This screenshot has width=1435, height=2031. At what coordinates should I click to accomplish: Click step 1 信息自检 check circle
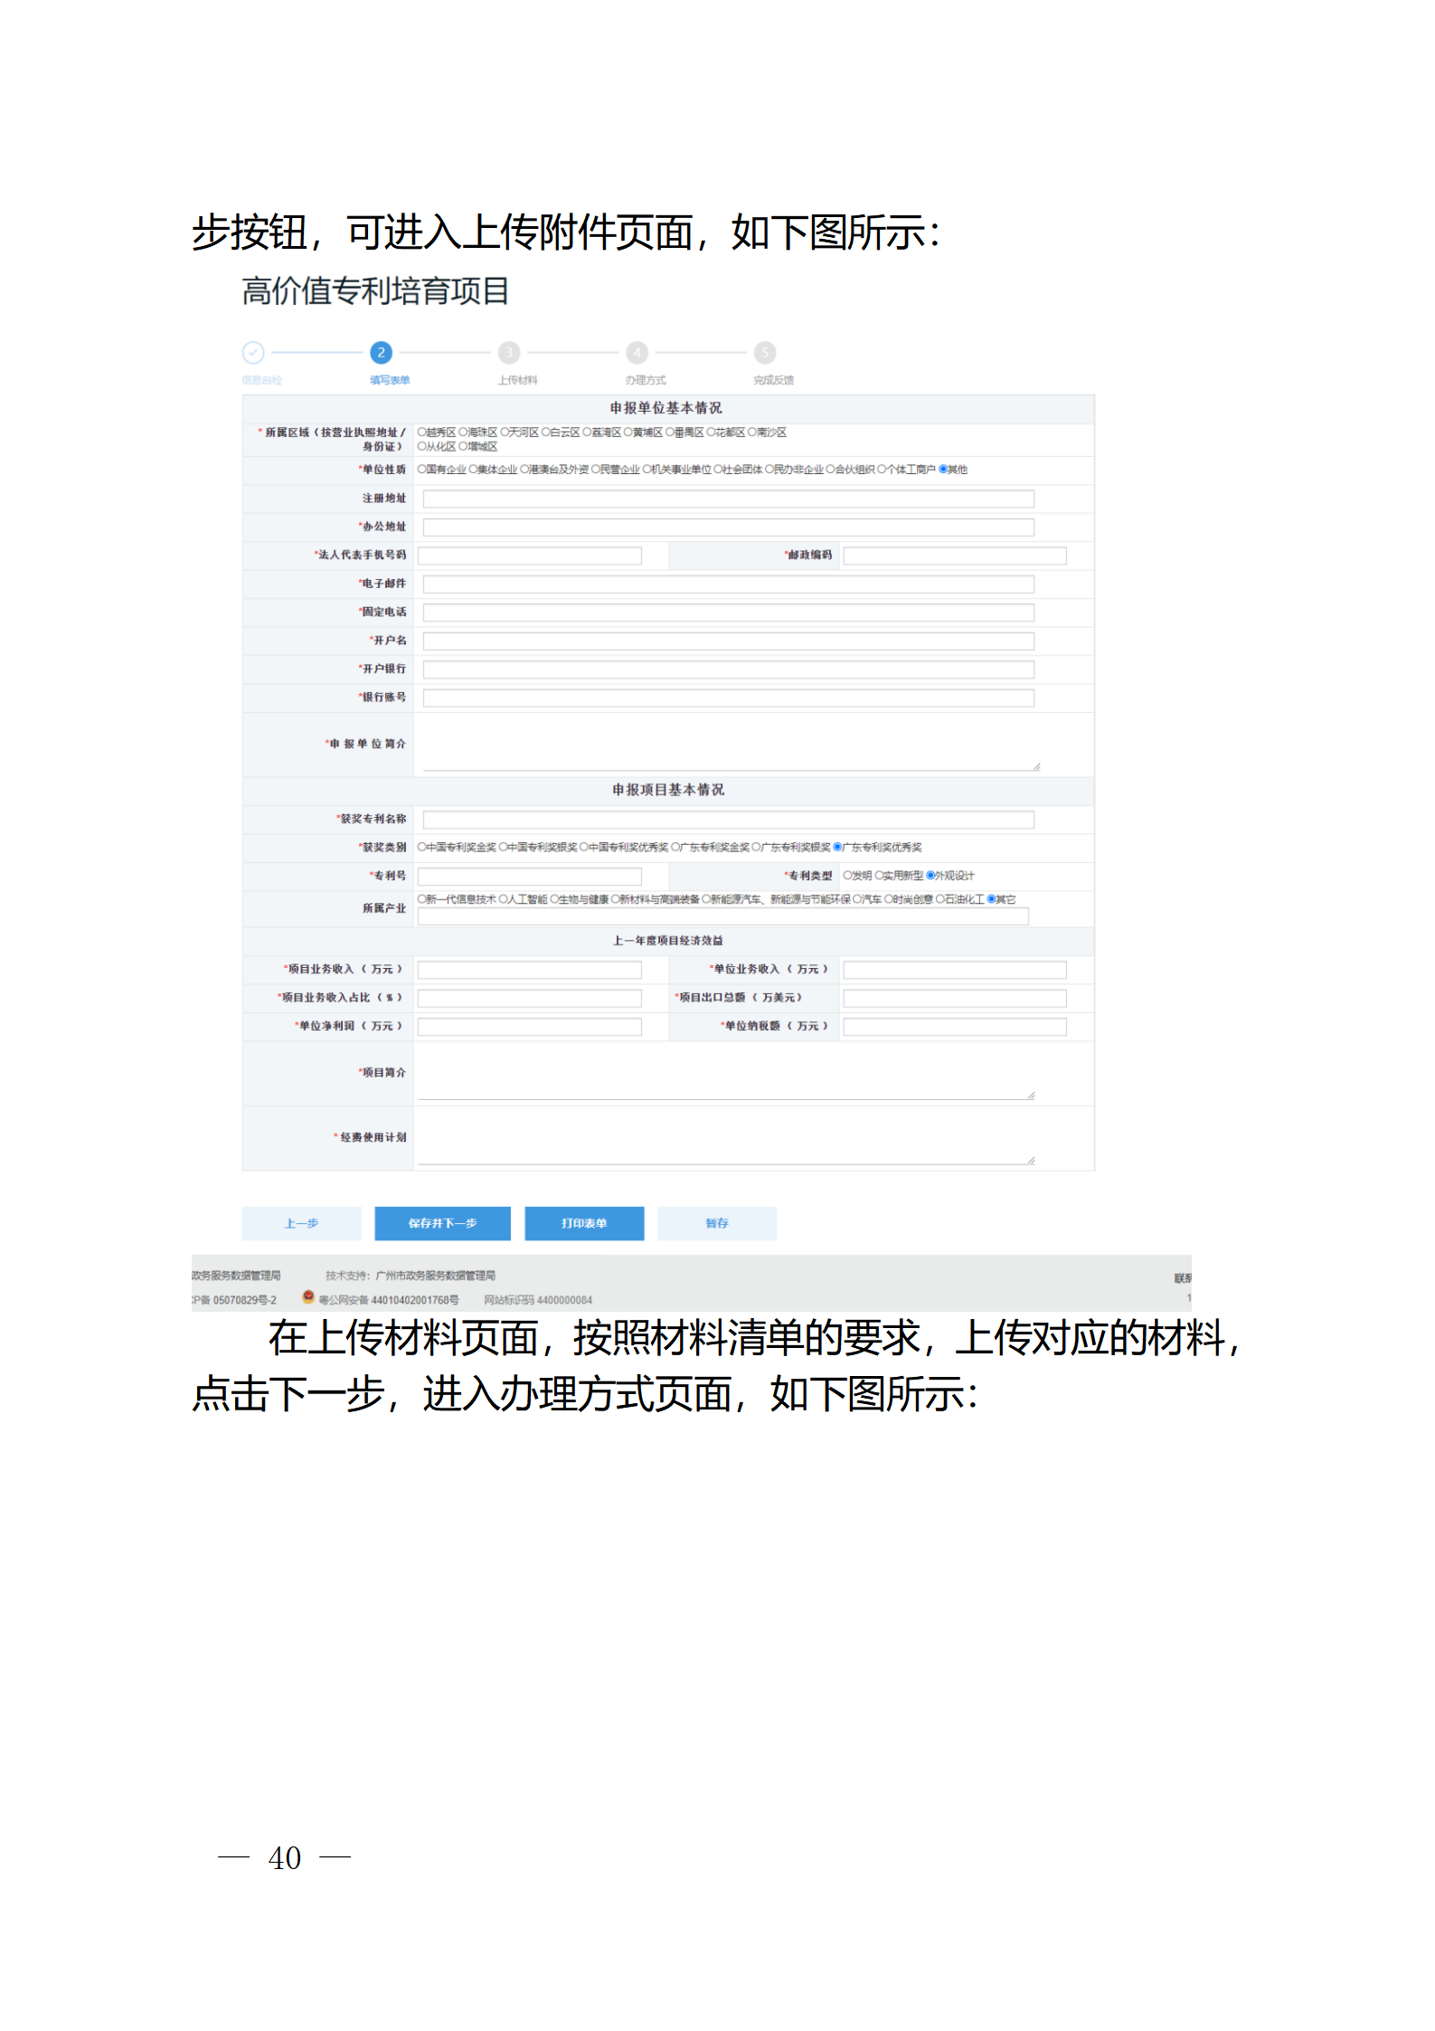coord(253,352)
